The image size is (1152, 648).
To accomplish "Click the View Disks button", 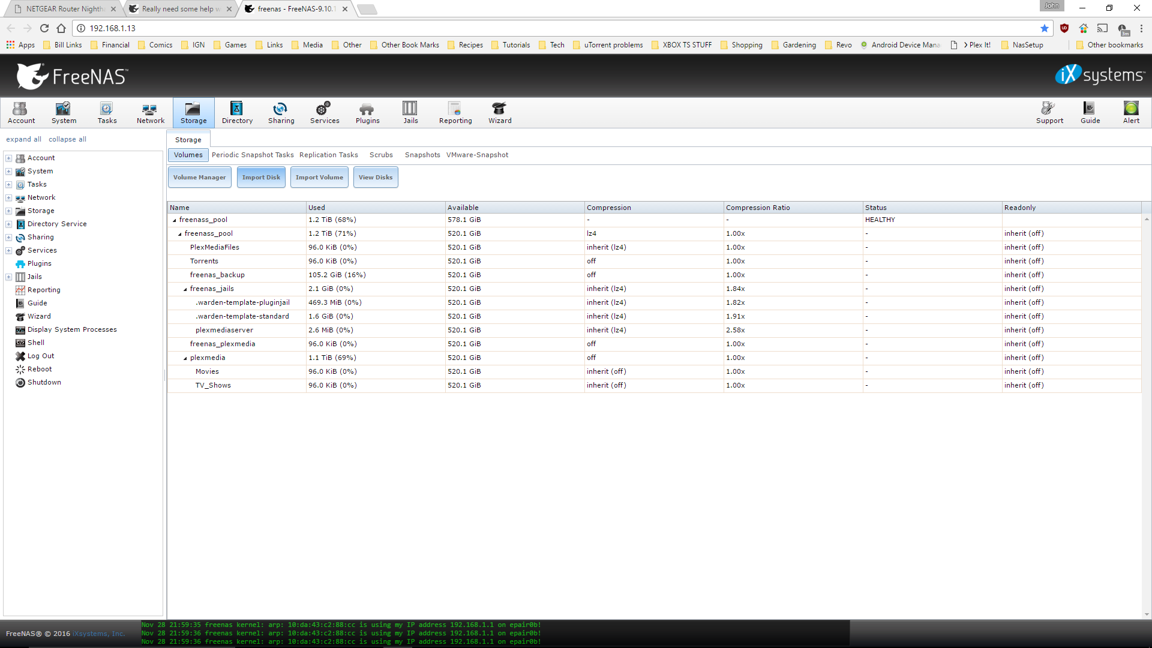I will (375, 178).
